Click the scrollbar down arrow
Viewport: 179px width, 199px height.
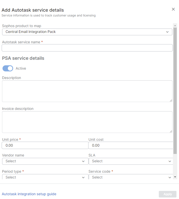pos(175,177)
